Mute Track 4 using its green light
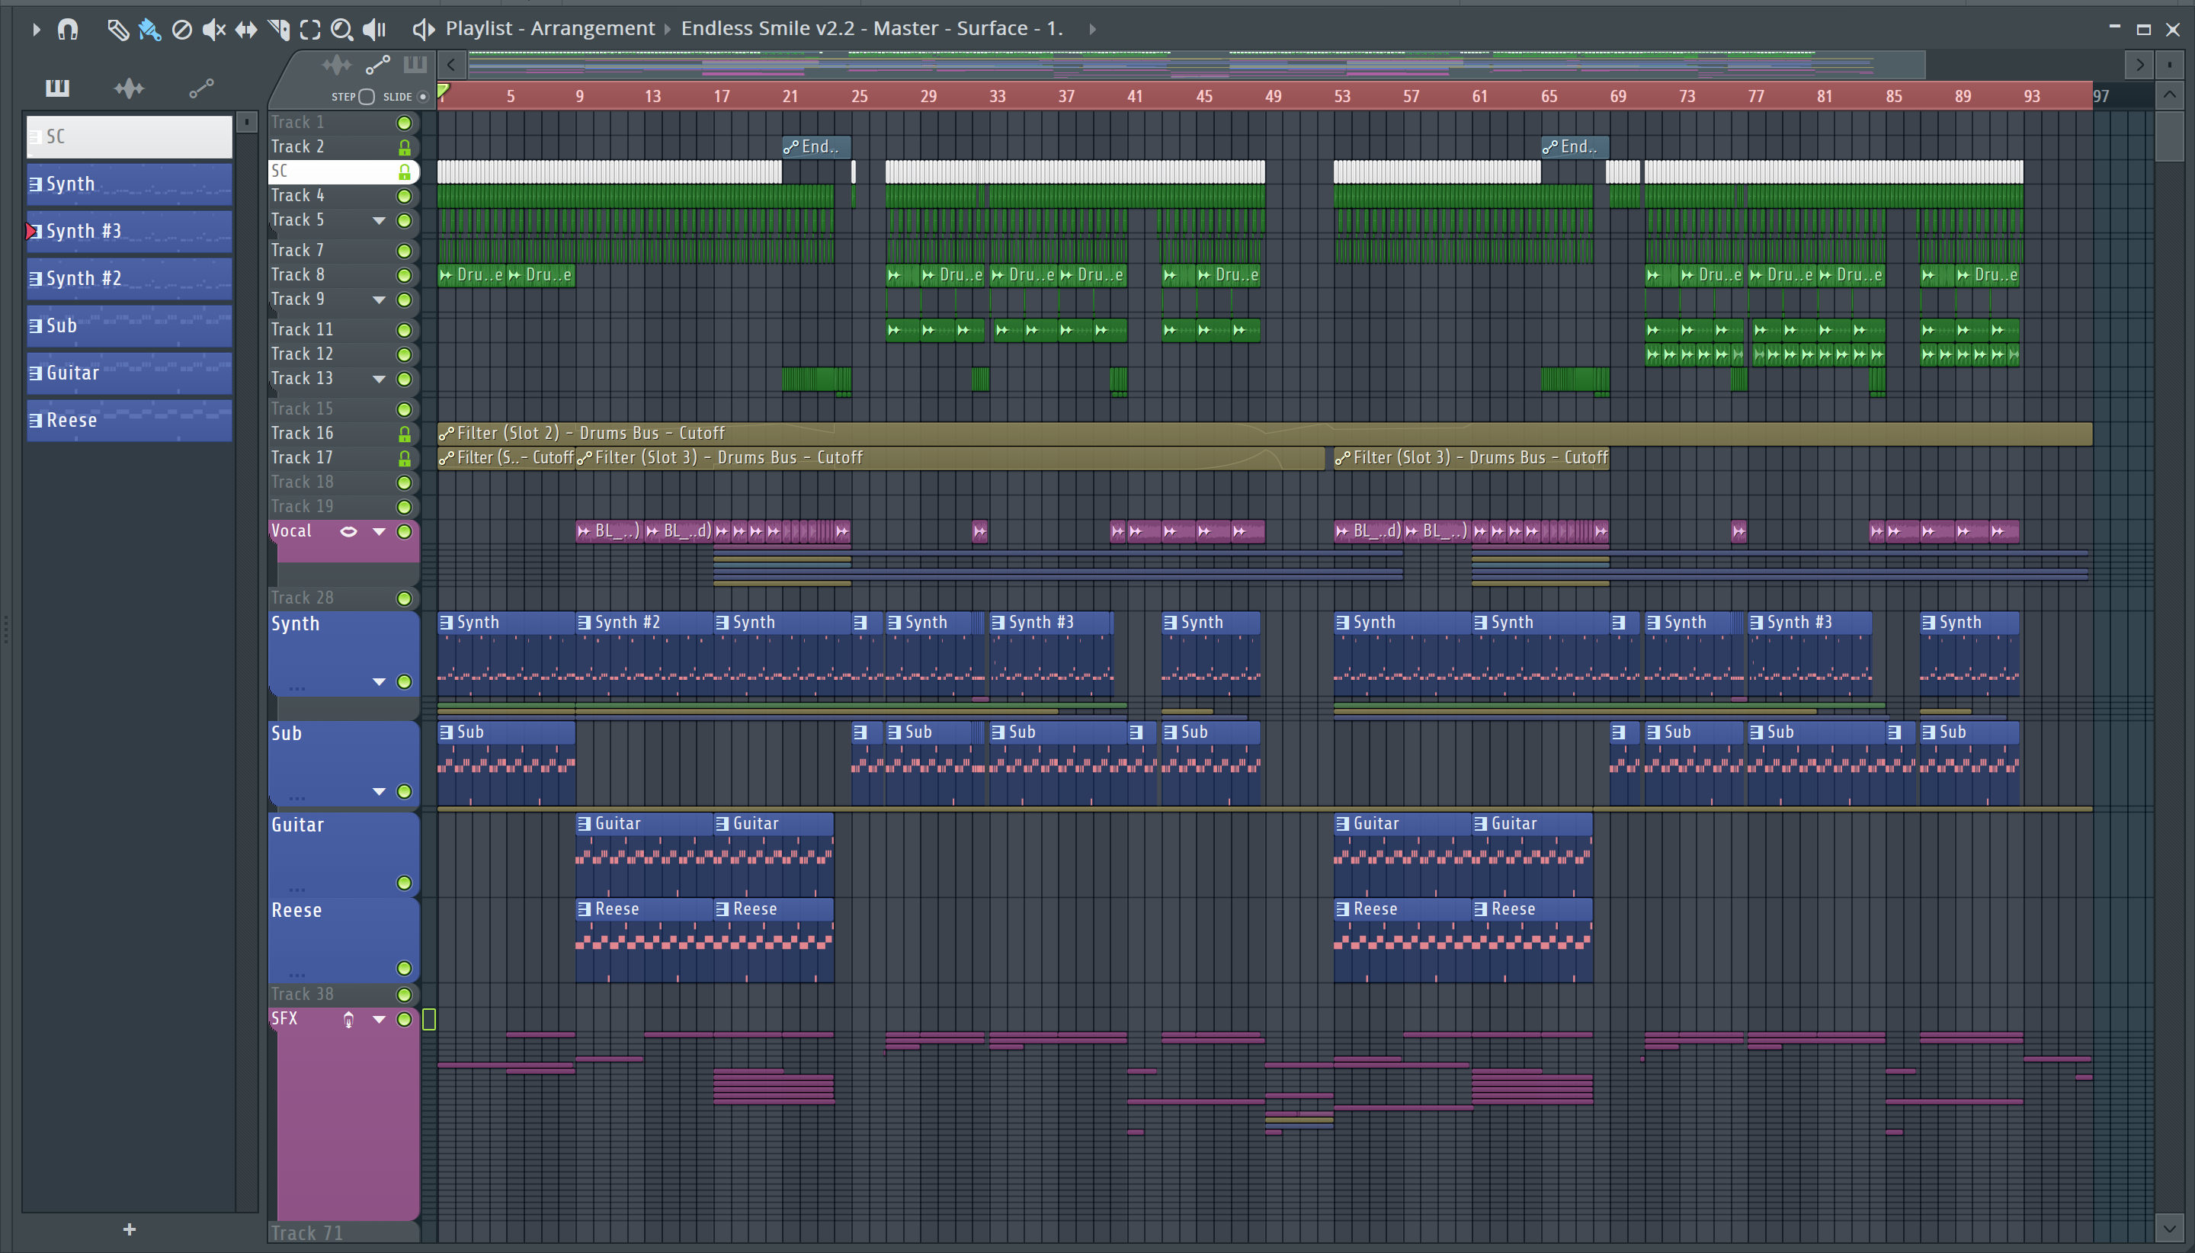The image size is (2195, 1253). pos(403,196)
